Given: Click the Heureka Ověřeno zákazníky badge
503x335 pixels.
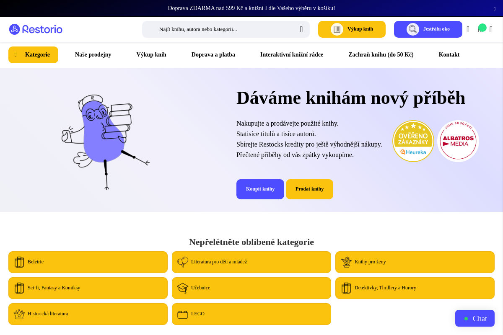Looking at the screenshot, I should coord(413,141).
